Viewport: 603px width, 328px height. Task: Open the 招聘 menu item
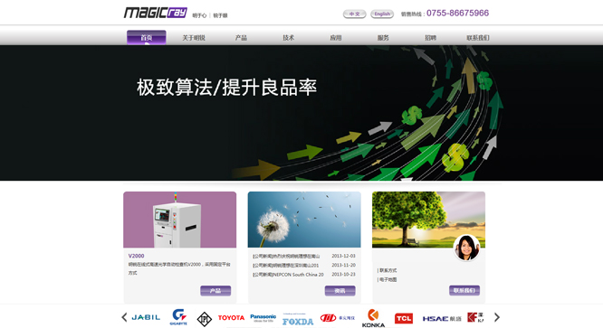pos(430,38)
